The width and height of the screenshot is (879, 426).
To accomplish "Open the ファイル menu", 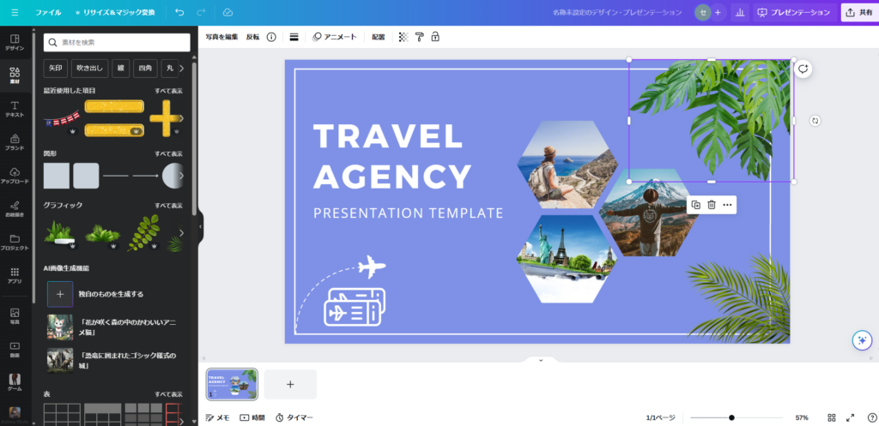I will pos(48,13).
